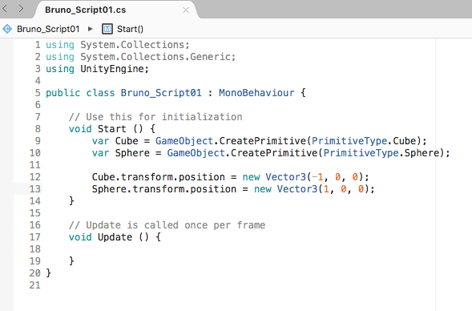The height and width of the screenshot is (311, 472).
Task: Click line number 17 in the gutter
Action: tap(35, 237)
